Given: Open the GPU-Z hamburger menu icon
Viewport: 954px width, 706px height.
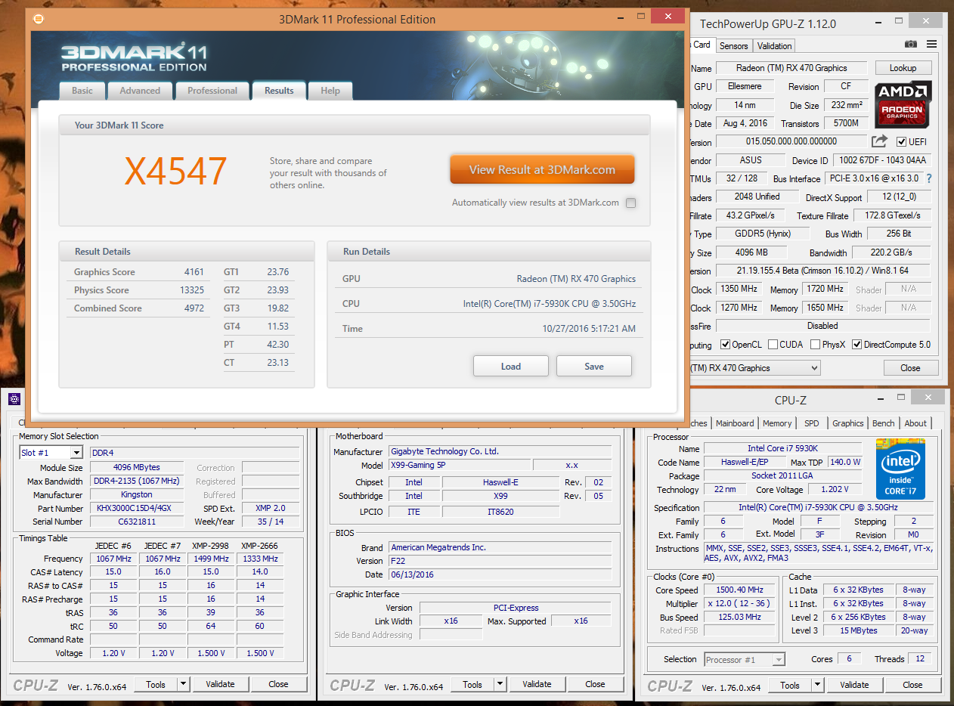Looking at the screenshot, I should point(931,45).
